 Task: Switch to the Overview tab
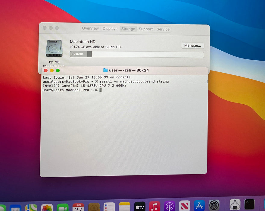(90, 28)
